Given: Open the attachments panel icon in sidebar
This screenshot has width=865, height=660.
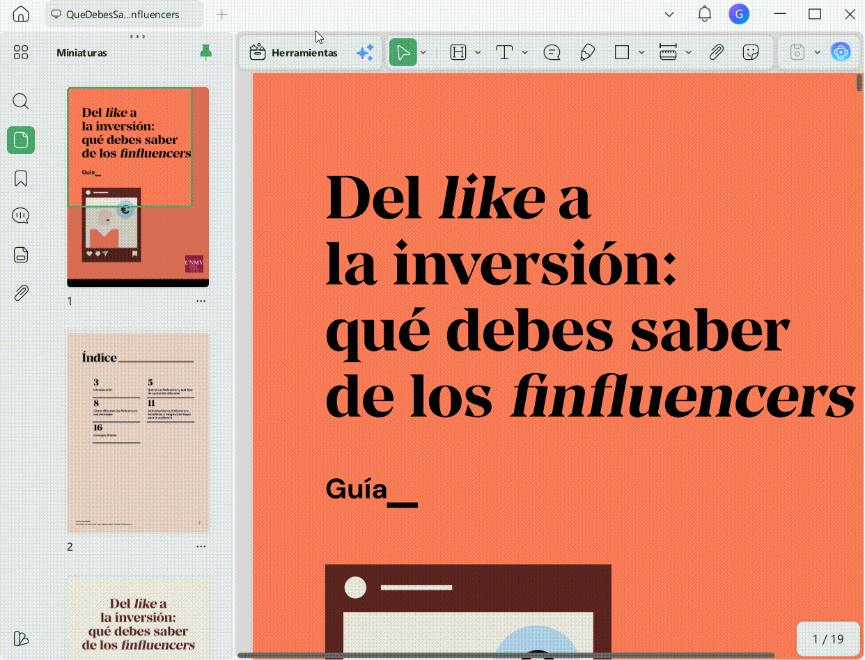Looking at the screenshot, I should [x=21, y=292].
